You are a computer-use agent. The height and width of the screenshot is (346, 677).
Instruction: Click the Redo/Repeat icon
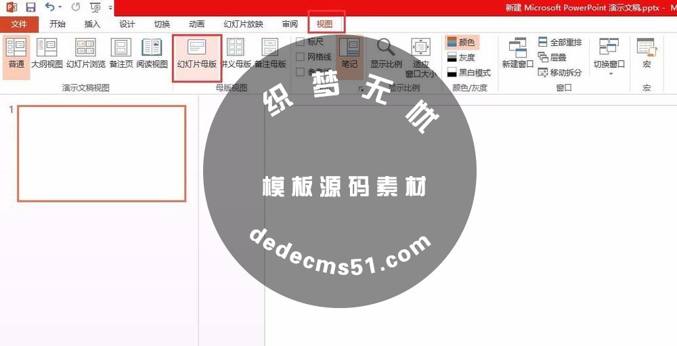(76, 7)
